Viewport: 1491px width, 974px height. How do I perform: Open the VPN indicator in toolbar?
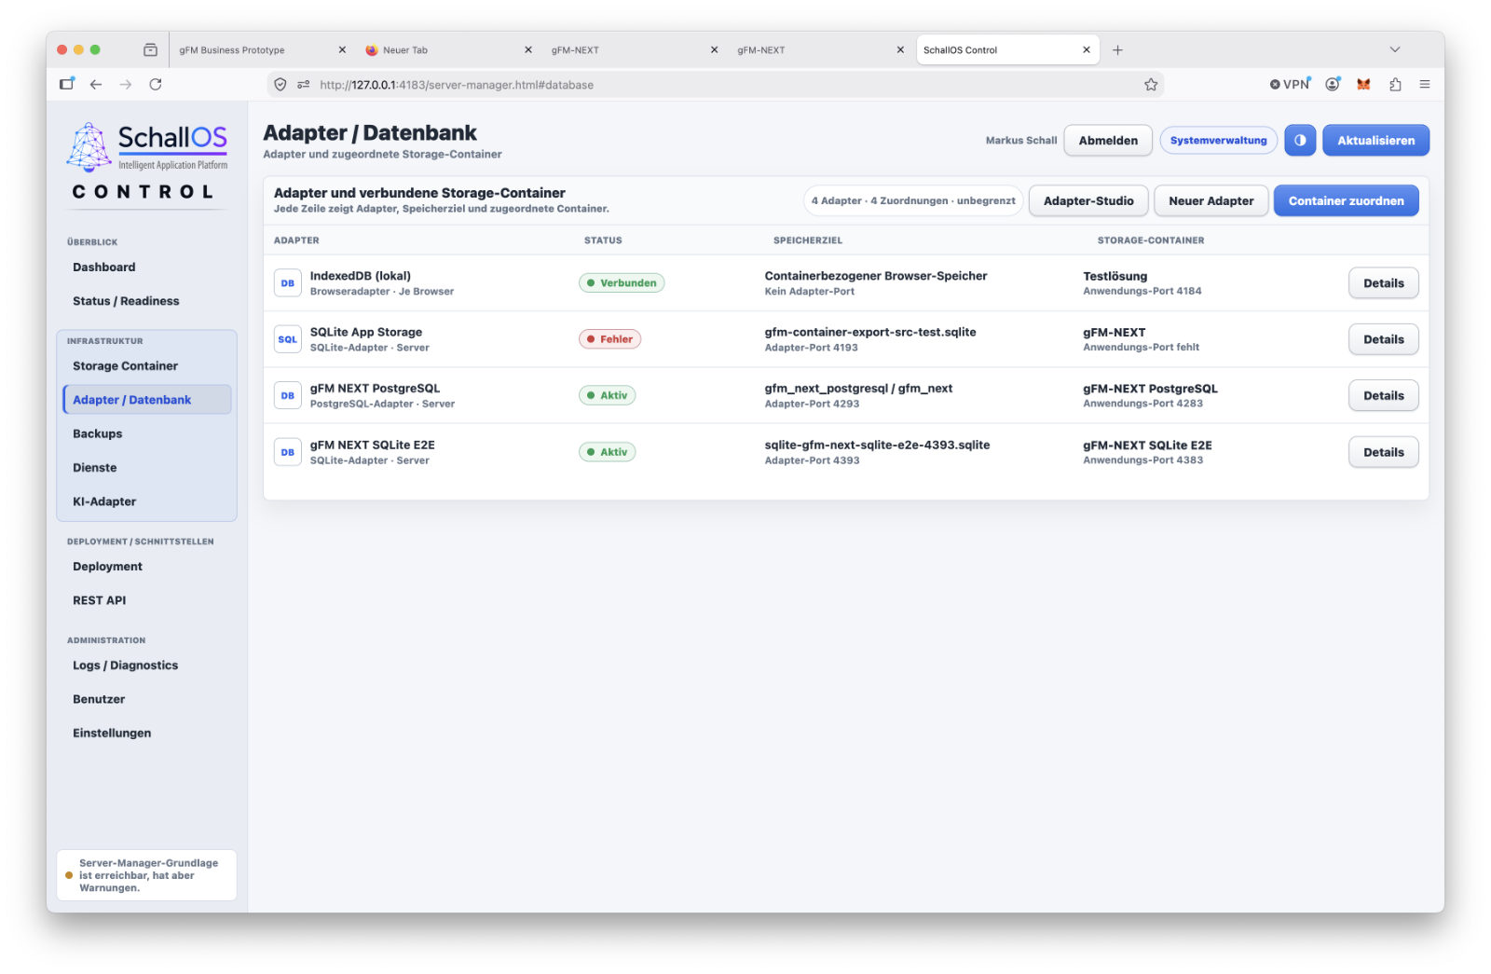(1290, 84)
